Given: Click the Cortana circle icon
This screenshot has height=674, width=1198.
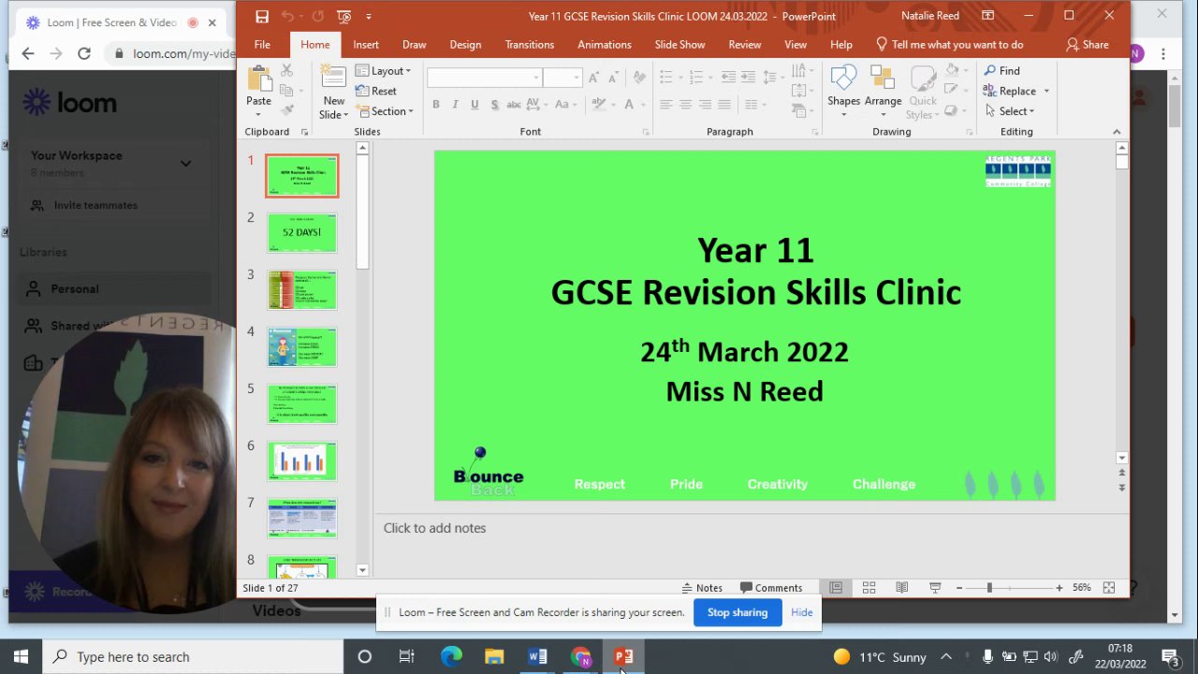Looking at the screenshot, I should tap(365, 656).
